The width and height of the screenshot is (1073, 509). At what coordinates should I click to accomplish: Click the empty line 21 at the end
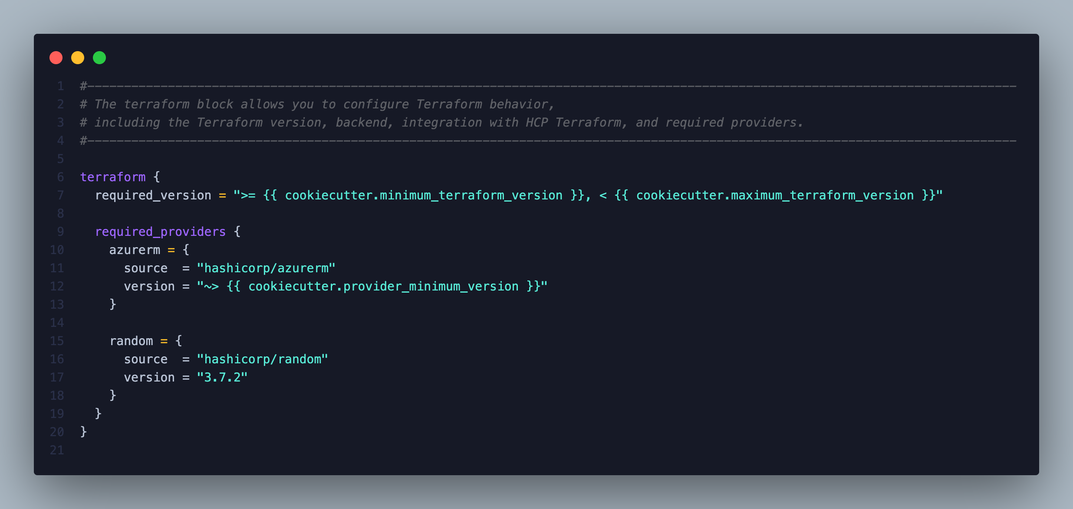547,450
